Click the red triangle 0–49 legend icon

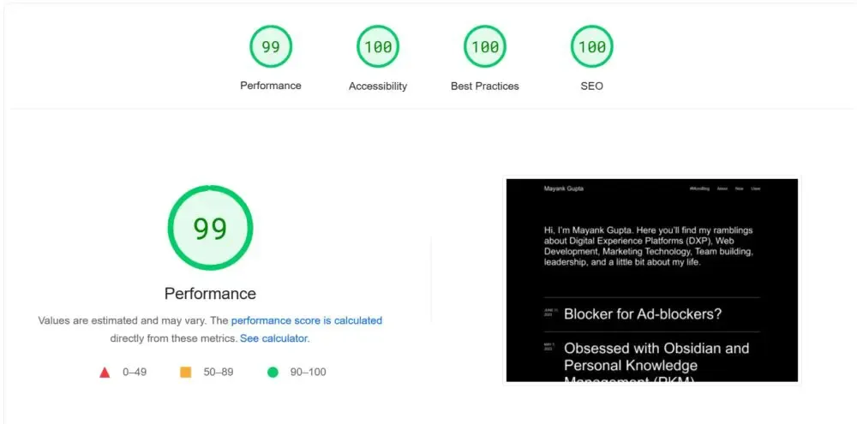(x=105, y=373)
